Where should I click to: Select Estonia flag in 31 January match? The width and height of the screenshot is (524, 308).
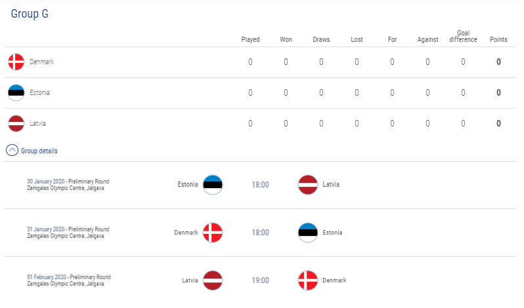click(307, 233)
